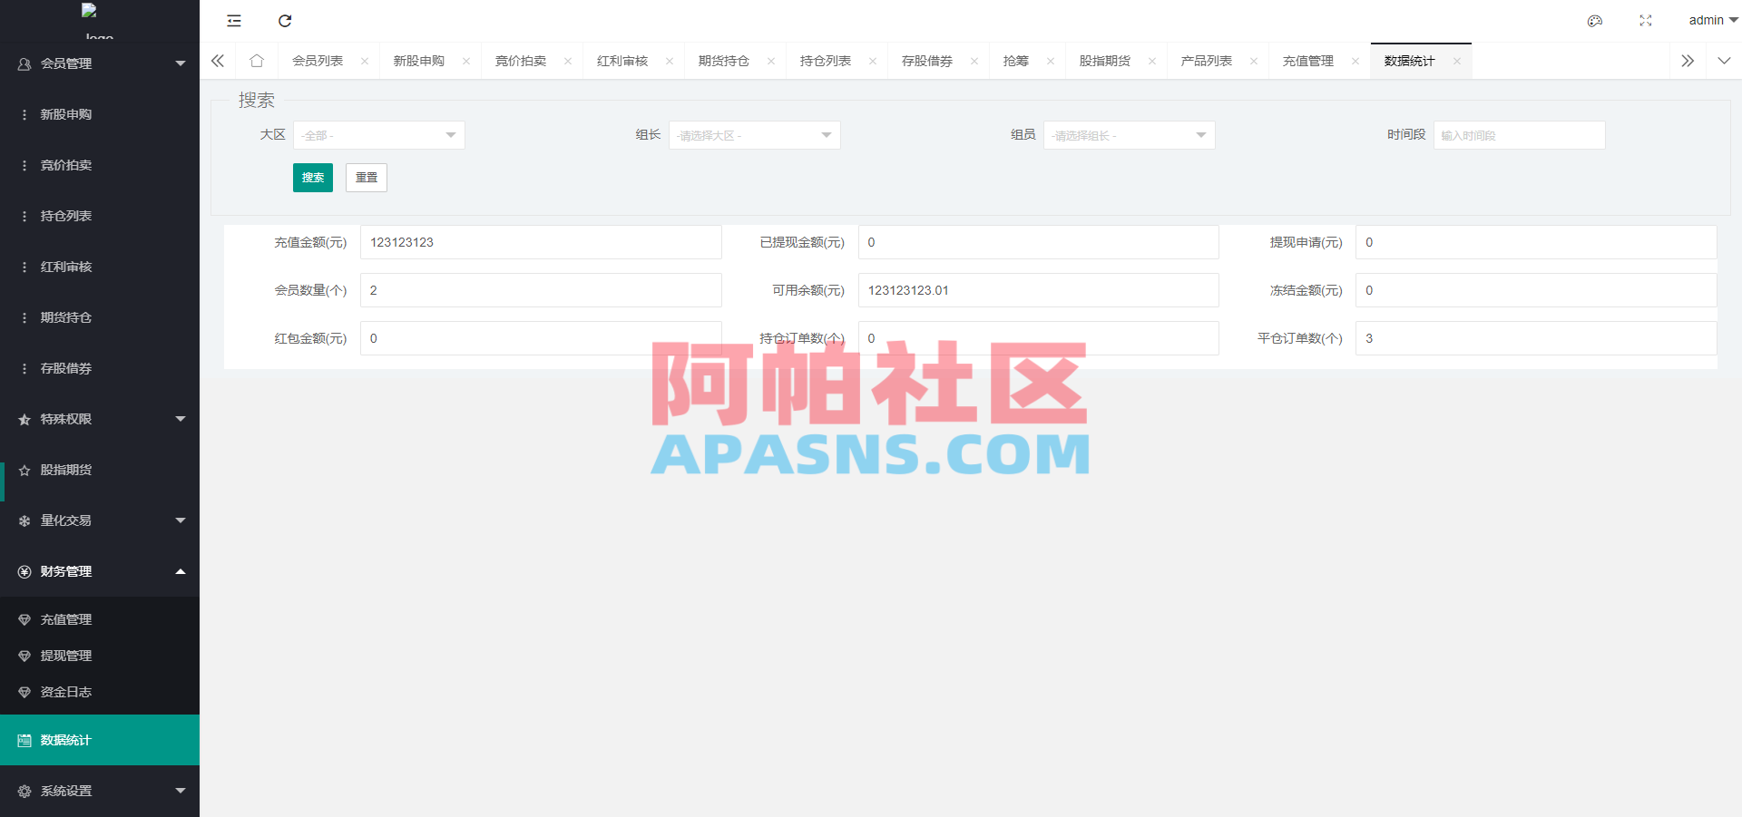Click the refresh icon in the toolbar
Screen dimensions: 1742x817
pos(284,20)
